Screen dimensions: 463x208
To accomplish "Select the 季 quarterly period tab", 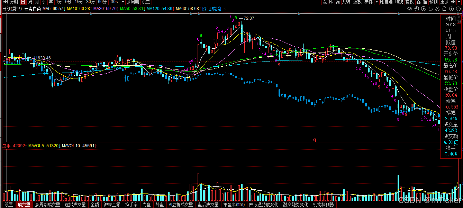I will click(44, 2).
